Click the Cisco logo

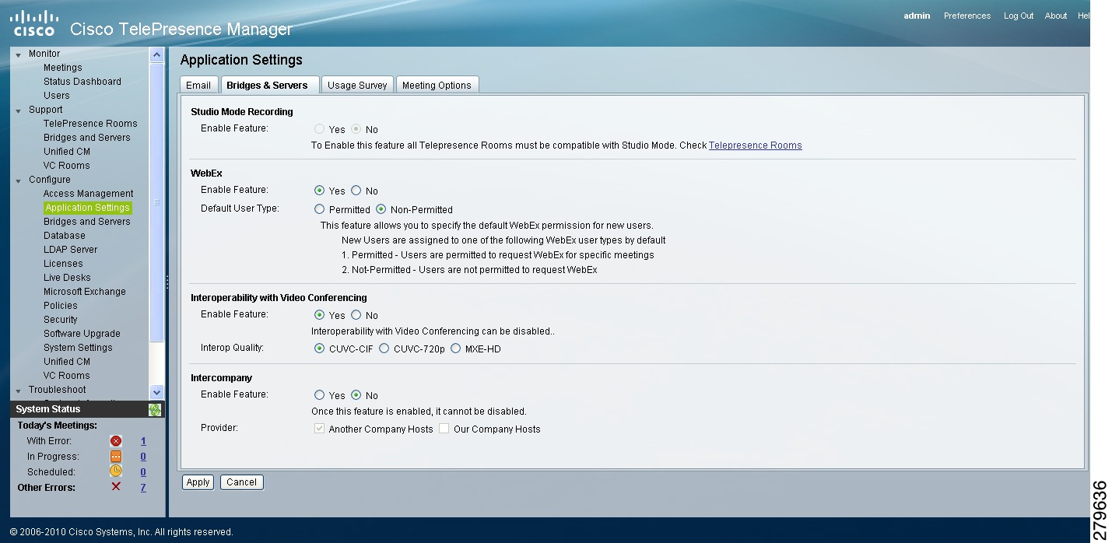[33, 23]
